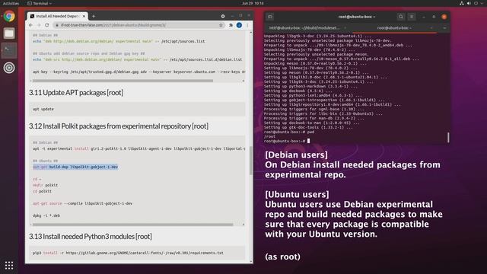Click the Chrome address bar URL
This screenshot has width=487, height=274.
point(113,25)
